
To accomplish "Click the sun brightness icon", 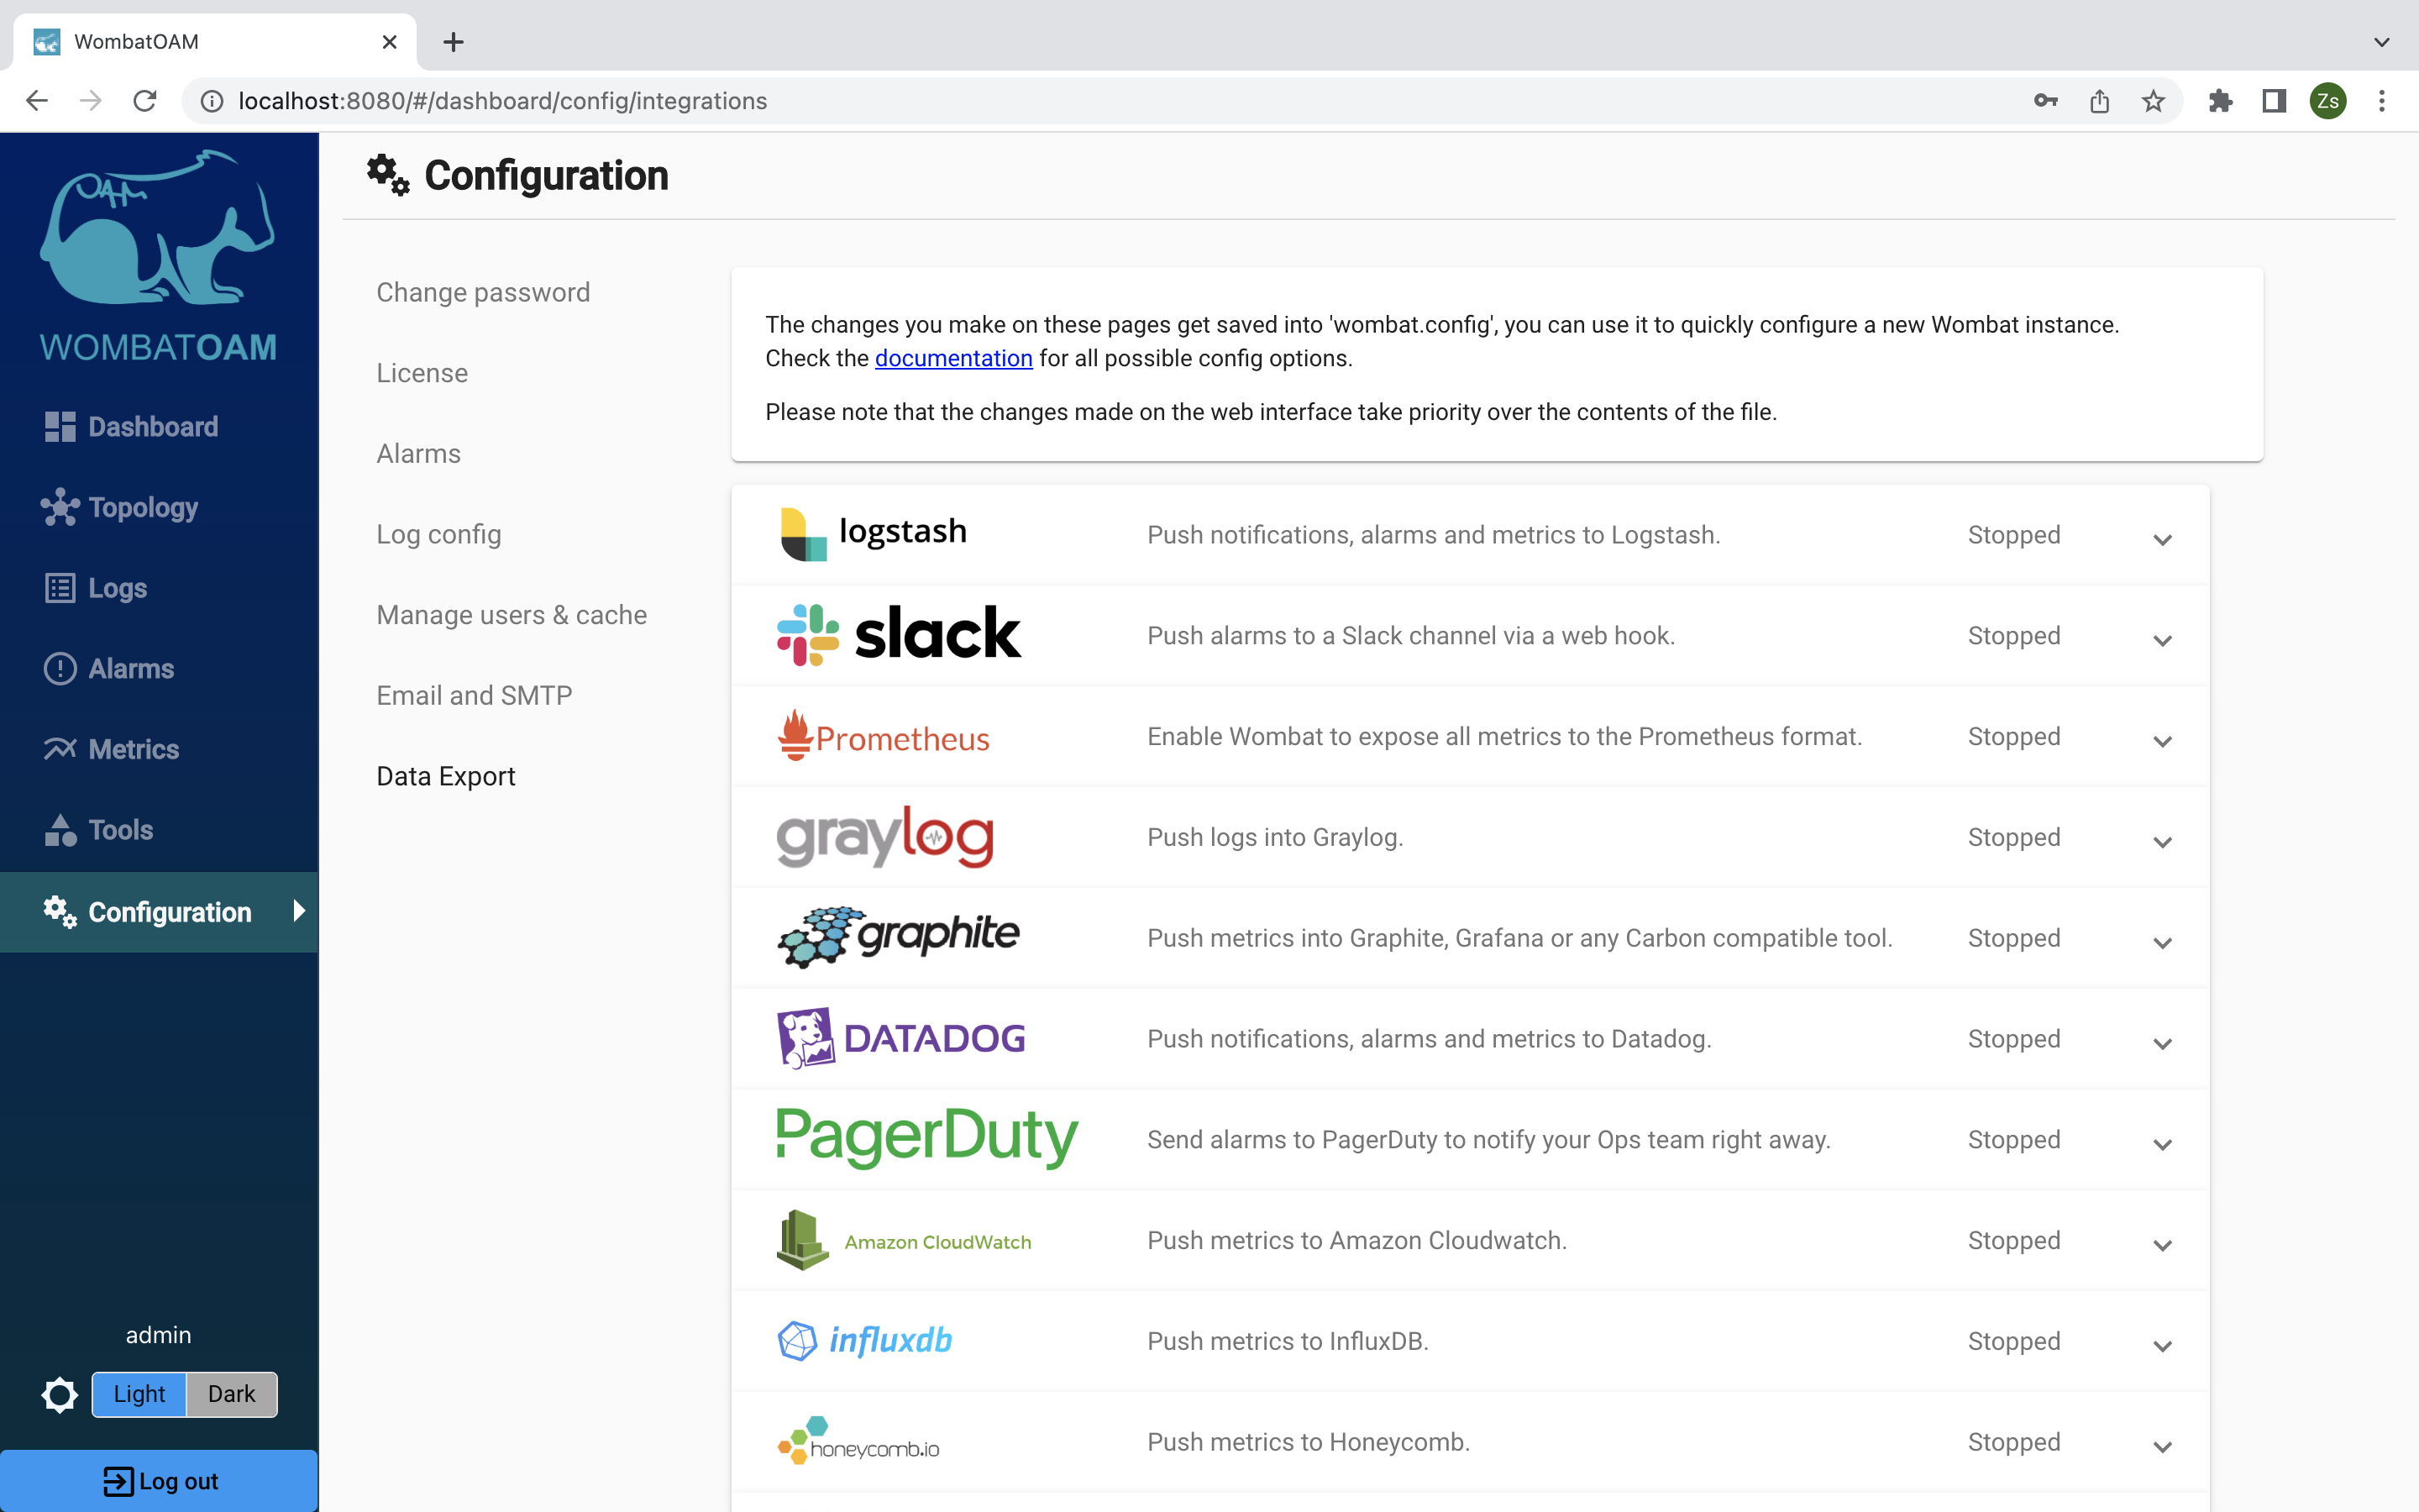I will coord(60,1394).
